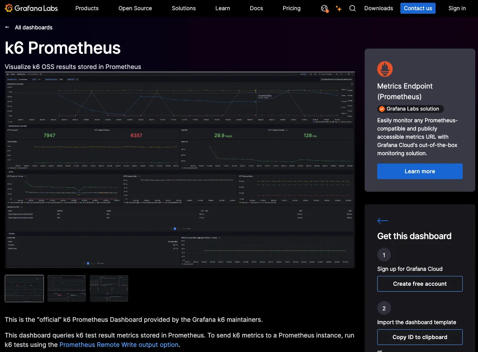The width and height of the screenshot is (478, 352).
Task: Click the Grafana Labs logo
Action: point(31,8)
